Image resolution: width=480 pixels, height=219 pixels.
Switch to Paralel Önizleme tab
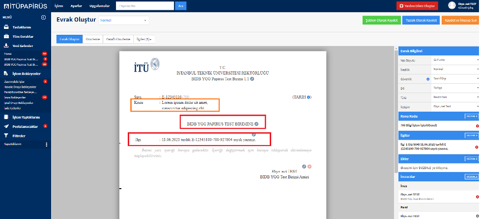[x=118, y=39]
